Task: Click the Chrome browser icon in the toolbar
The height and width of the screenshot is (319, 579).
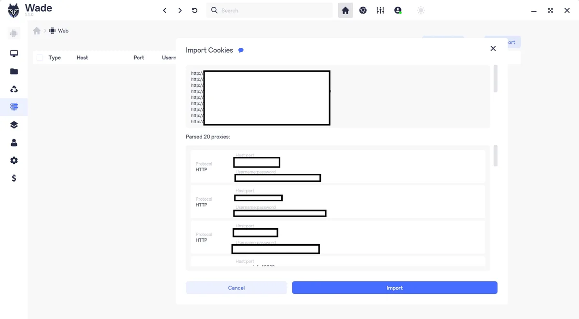Action: pos(363,10)
